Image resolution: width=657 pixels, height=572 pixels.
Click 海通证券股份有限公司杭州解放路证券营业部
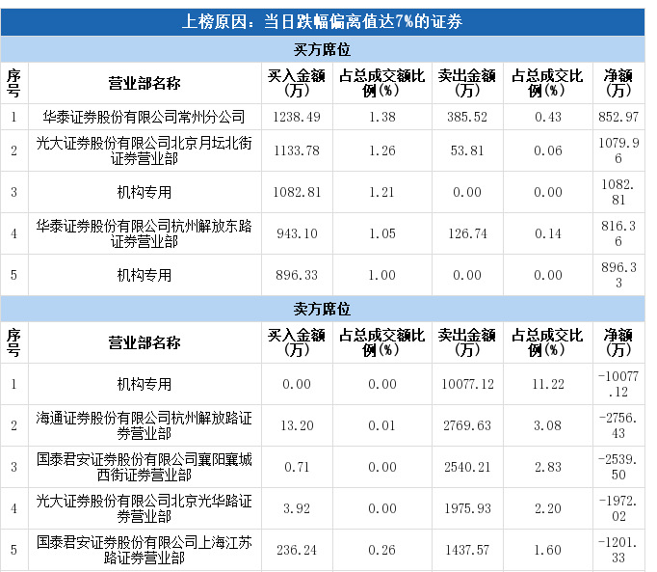tap(145, 425)
